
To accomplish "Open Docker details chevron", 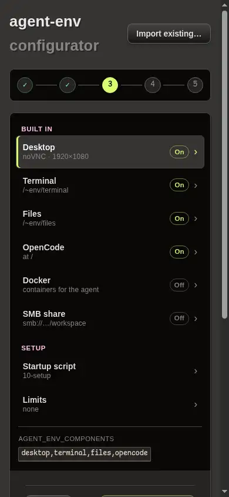I will point(196,285).
